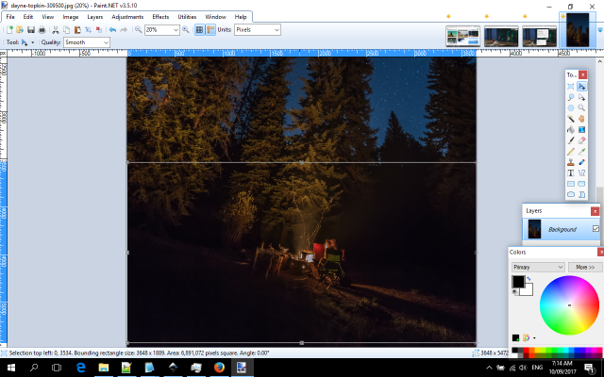Image resolution: width=604 pixels, height=377 pixels.
Task: Select the Eraser tool
Action: tap(581, 140)
